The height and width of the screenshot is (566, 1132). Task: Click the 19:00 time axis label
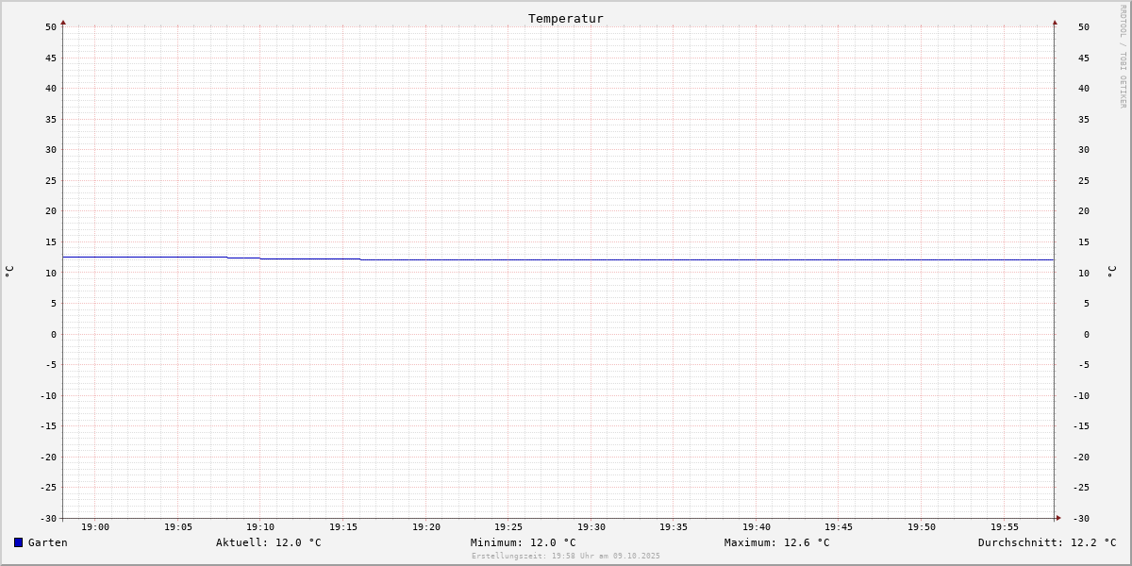click(95, 527)
